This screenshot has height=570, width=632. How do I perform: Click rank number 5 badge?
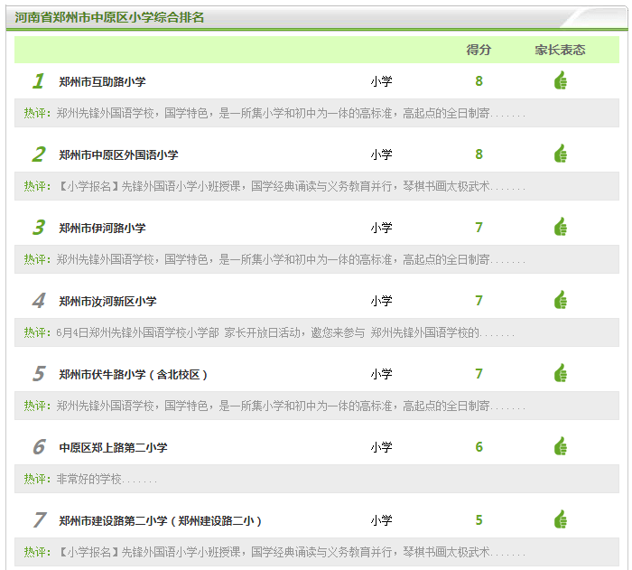click(39, 374)
